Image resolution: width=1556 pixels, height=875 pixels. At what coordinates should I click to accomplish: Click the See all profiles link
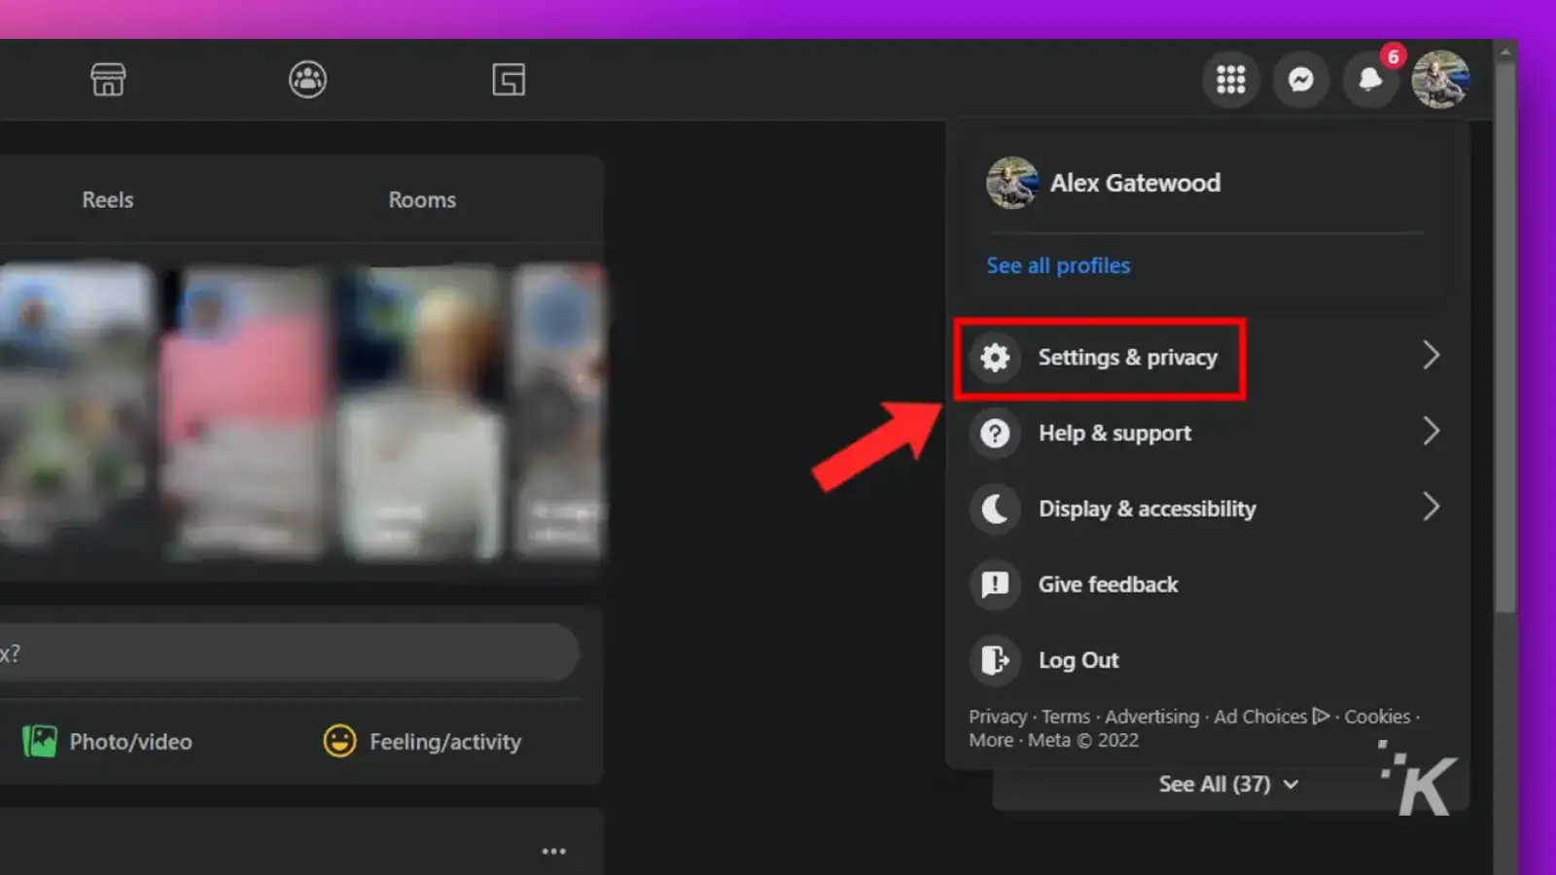coord(1058,265)
